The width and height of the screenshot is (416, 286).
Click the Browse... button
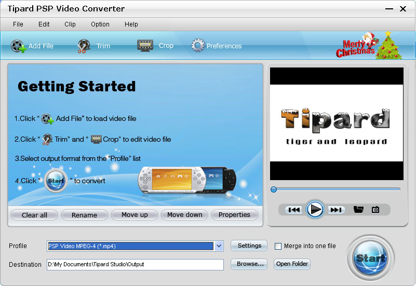click(x=249, y=264)
